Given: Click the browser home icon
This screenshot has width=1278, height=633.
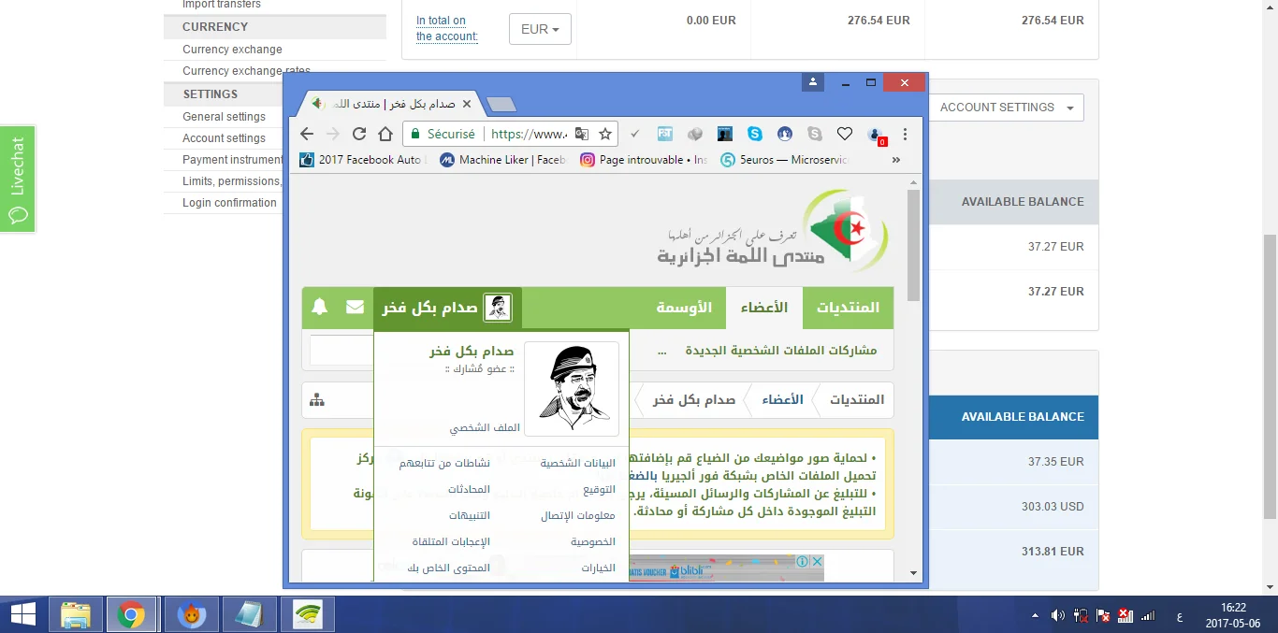Looking at the screenshot, I should pyautogui.click(x=385, y=135).
